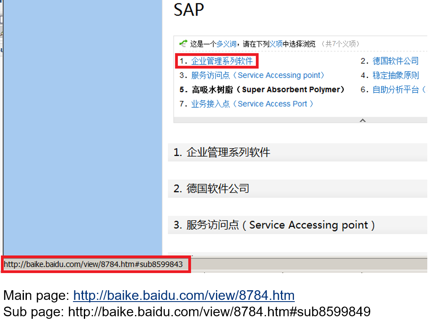Image resolution: width=447 pixels, height=328 pixels.
Task: Click bold item 高吸水树脂 (Super Absorbent Polymer)
Action: coord(268,90)
